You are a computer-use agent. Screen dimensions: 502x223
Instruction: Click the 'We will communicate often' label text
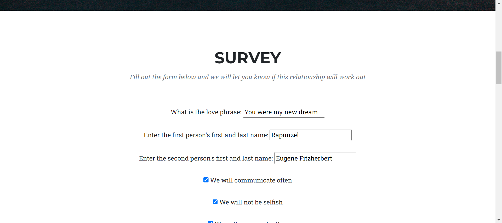[251, 180]
